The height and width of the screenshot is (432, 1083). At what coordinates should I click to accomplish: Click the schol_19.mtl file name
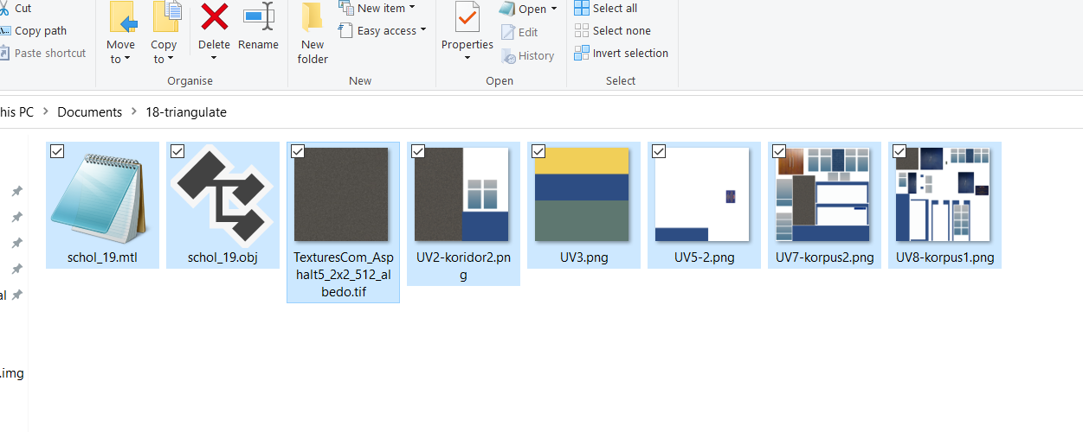click(102, 257)
